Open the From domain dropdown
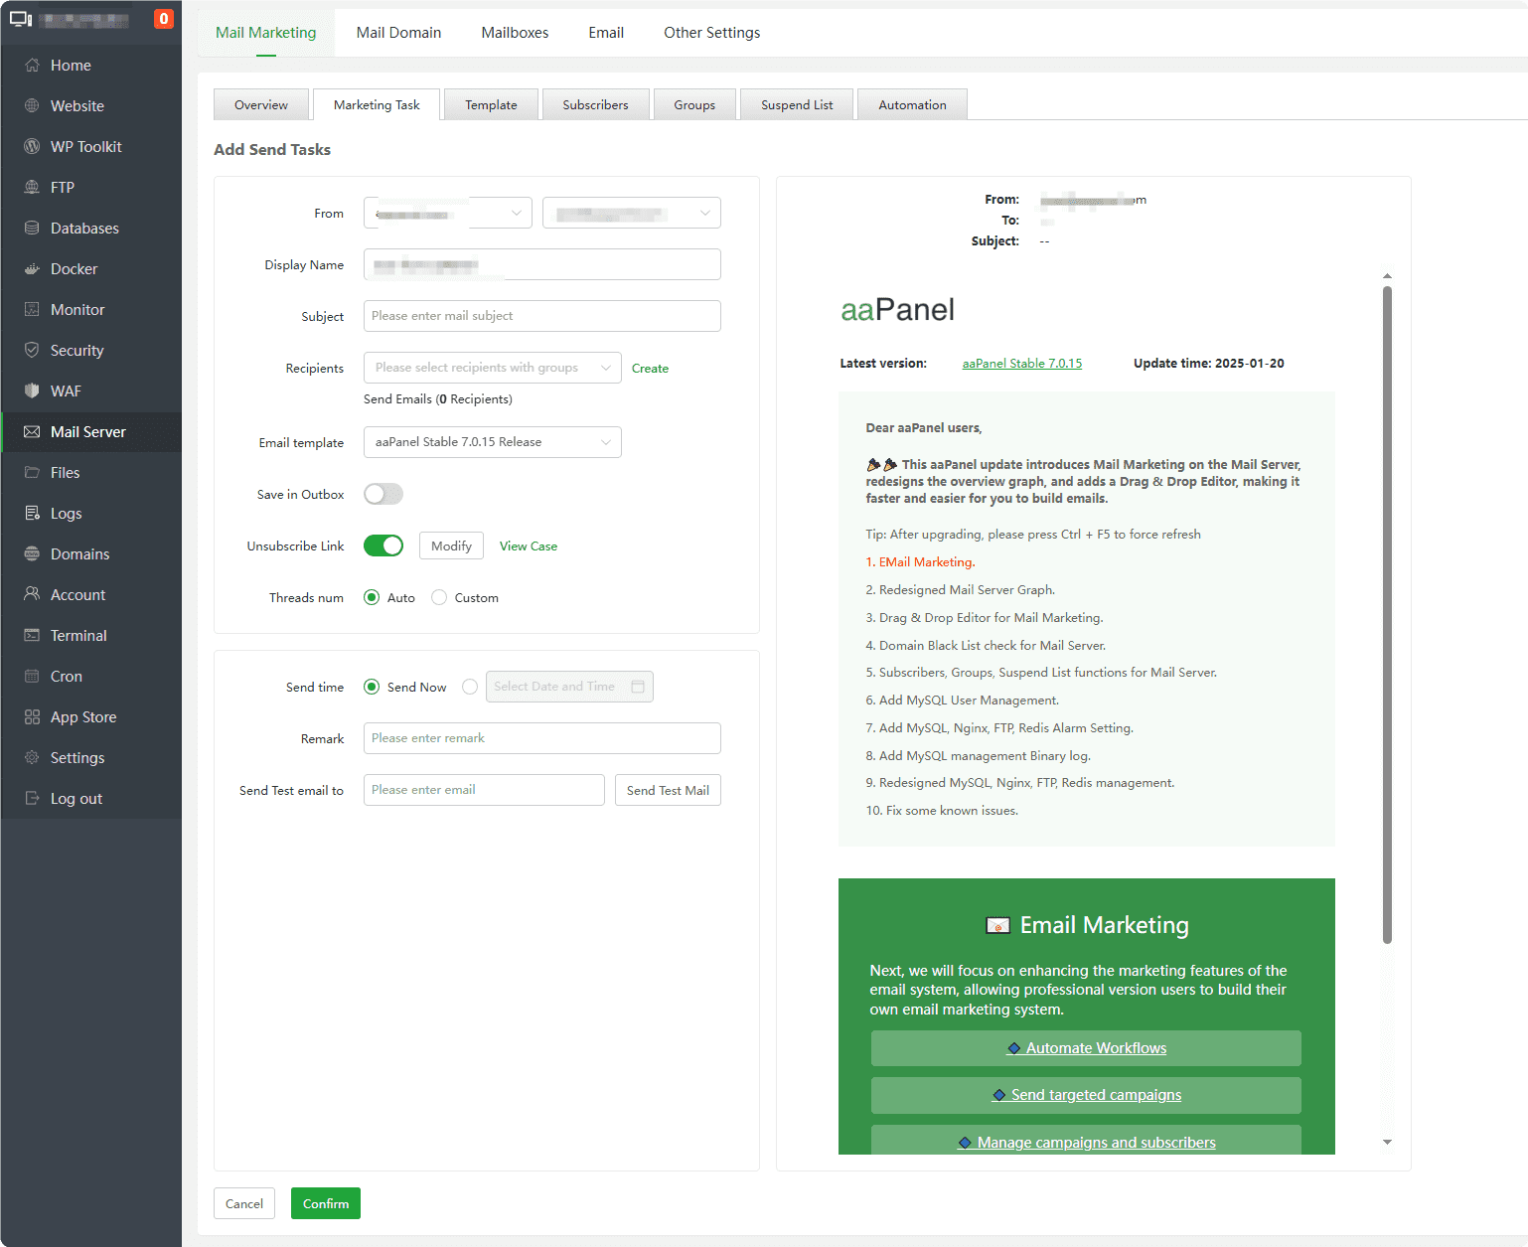 coord(632,213)
